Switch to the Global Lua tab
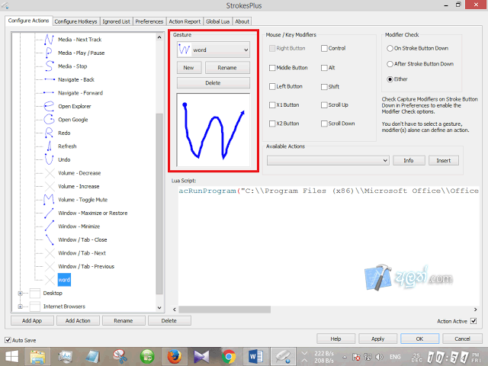The width and height of the screenshot is (488, 366). click(217, 21)
